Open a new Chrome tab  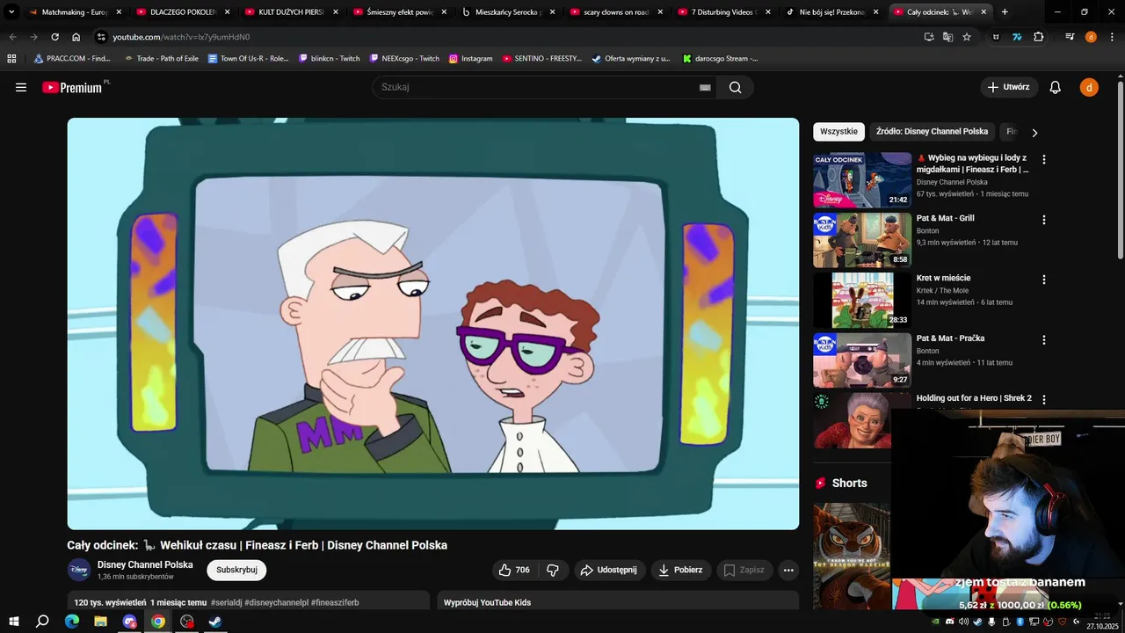tap(1005, 12)
